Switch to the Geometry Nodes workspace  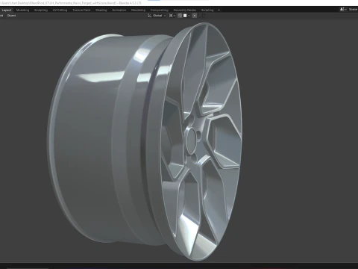pyautogui.click(x=185, y=10)
